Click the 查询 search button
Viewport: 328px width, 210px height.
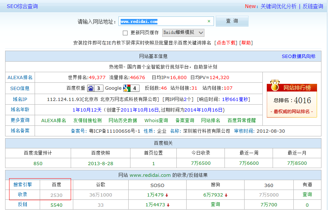232,21
